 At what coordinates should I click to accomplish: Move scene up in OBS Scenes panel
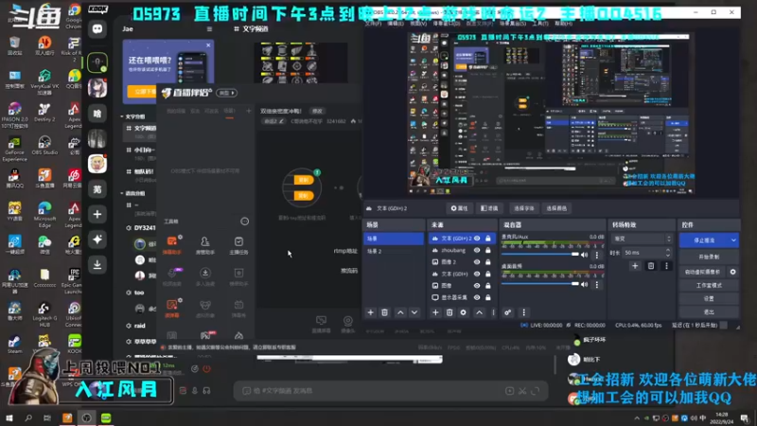(400, 312)
